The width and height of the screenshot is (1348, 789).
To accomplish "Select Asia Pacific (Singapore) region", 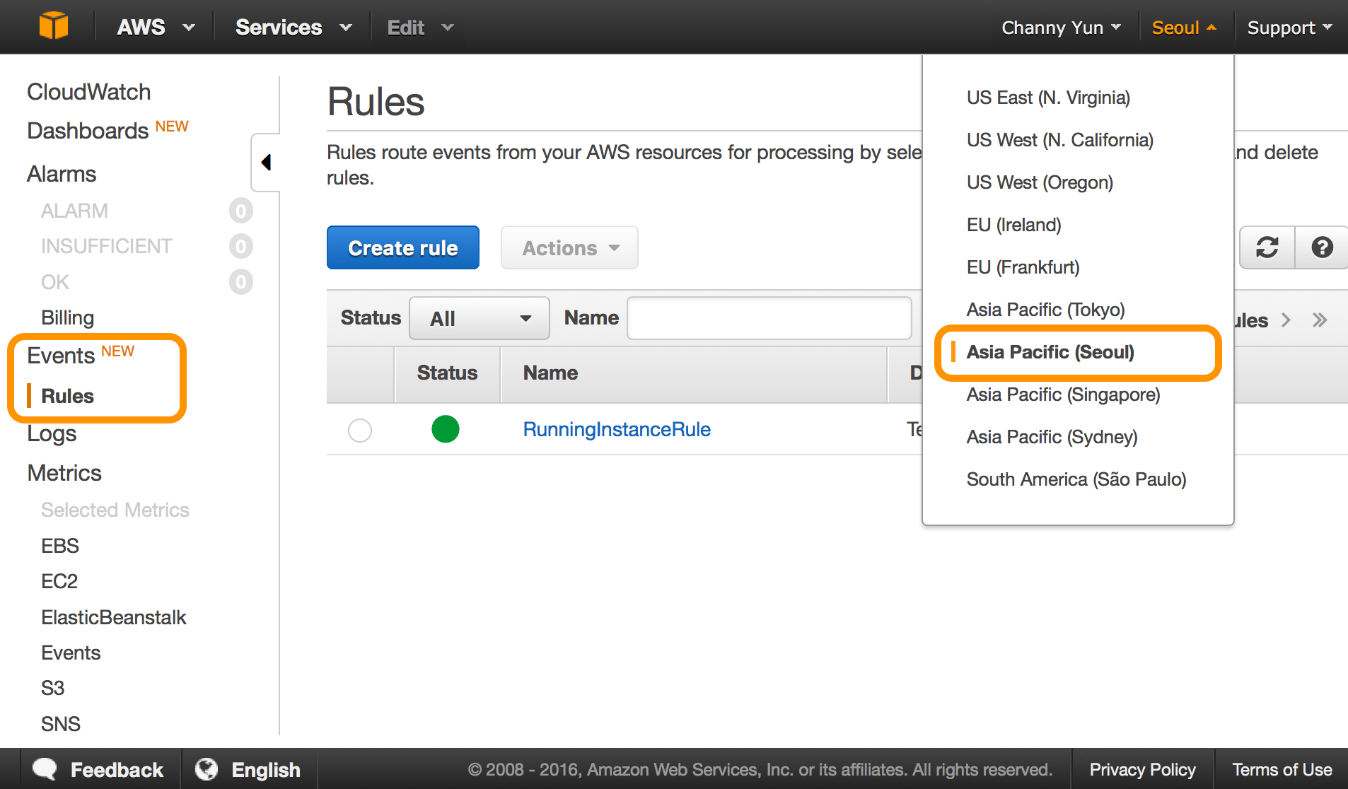I will point(1063,394).
